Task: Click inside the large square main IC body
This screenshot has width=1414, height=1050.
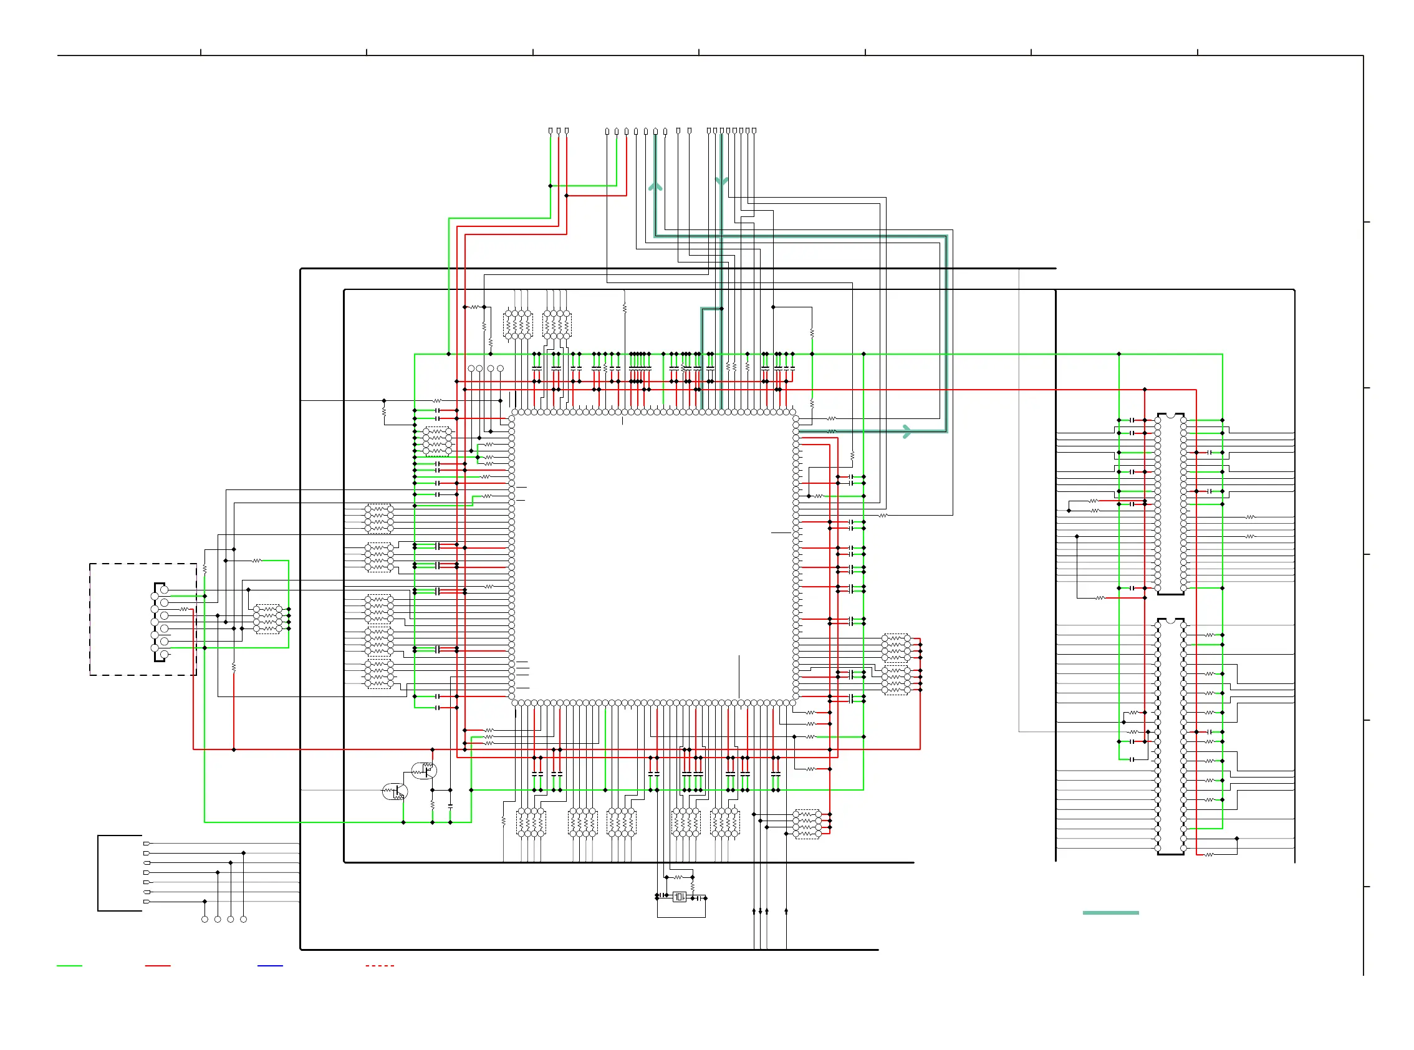Action: click(653, 557)
